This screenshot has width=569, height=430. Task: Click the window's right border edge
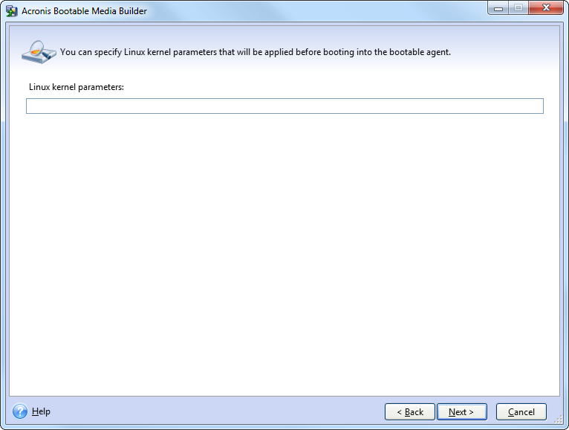click(x=566, y=223)
